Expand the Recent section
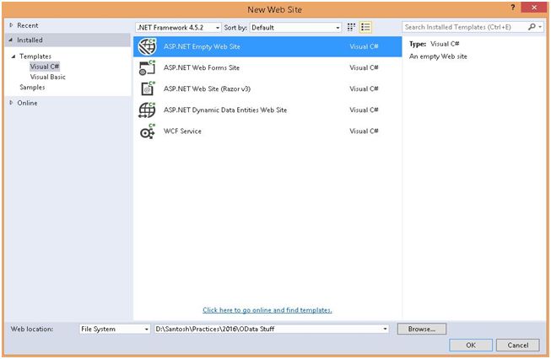 [11, 25]
